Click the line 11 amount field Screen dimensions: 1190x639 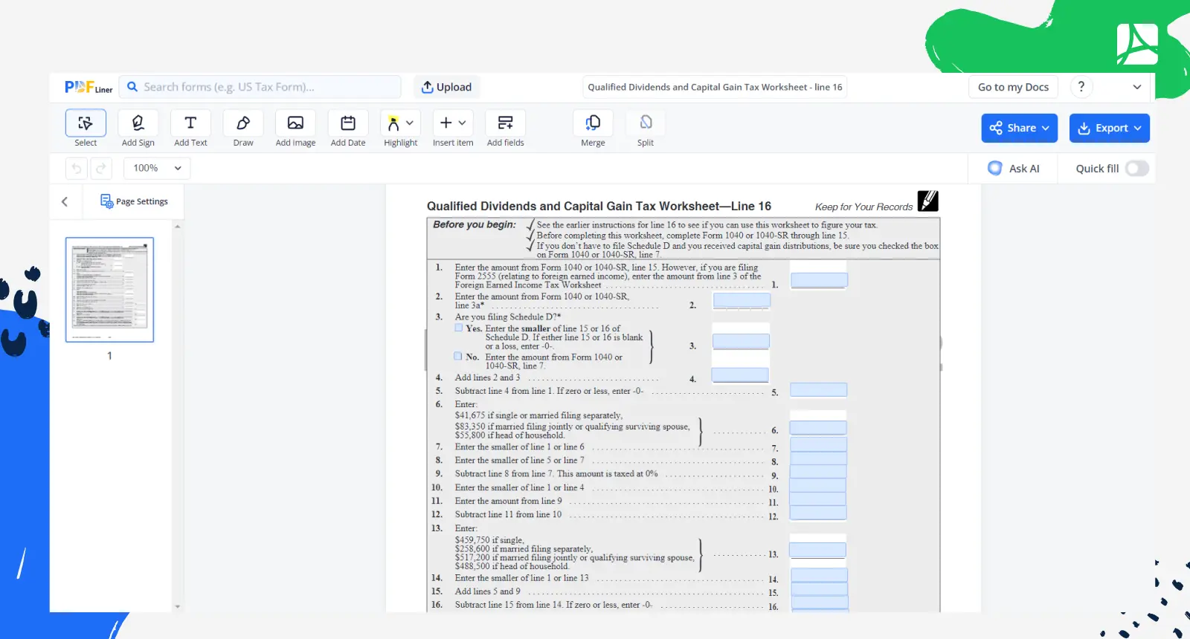coord(818,499)
